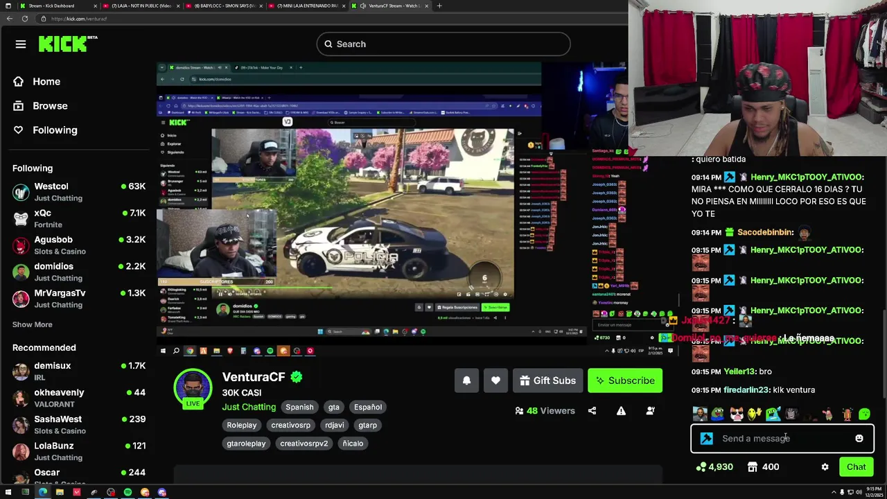Toggle follow heart for VenturaCF
The image size is (887, 499).
[495, 380]
